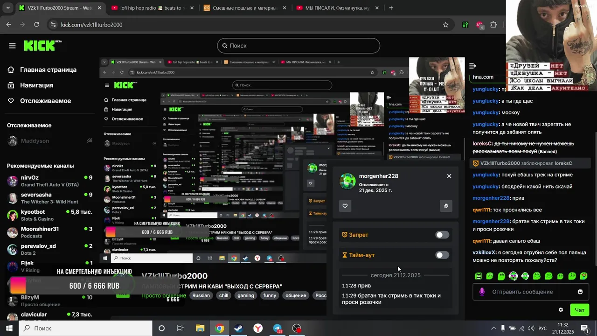The width and height of the screenshot is (597, 336).
Task: Close the morgenher228 user card
Action: point(449,176)
